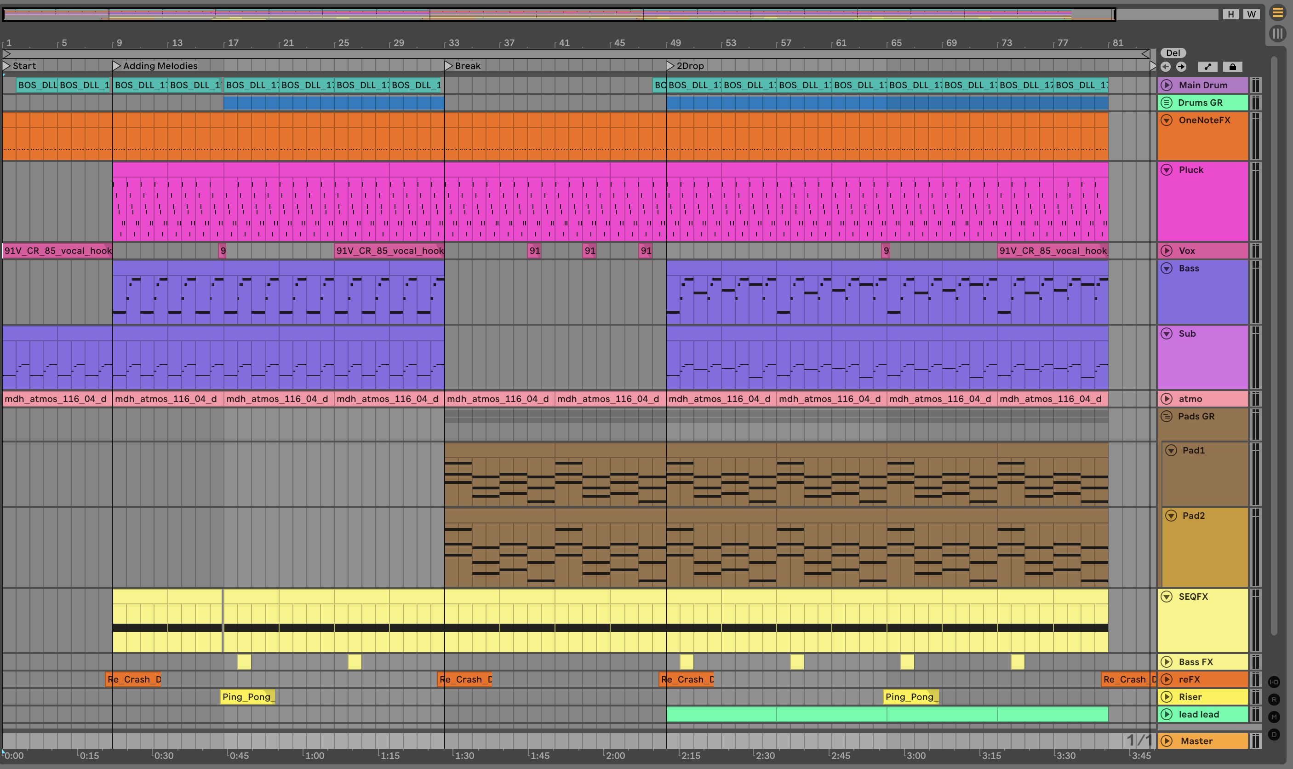Jump to the Break locator marker
1293x769 pixels.
coord(449,66)
